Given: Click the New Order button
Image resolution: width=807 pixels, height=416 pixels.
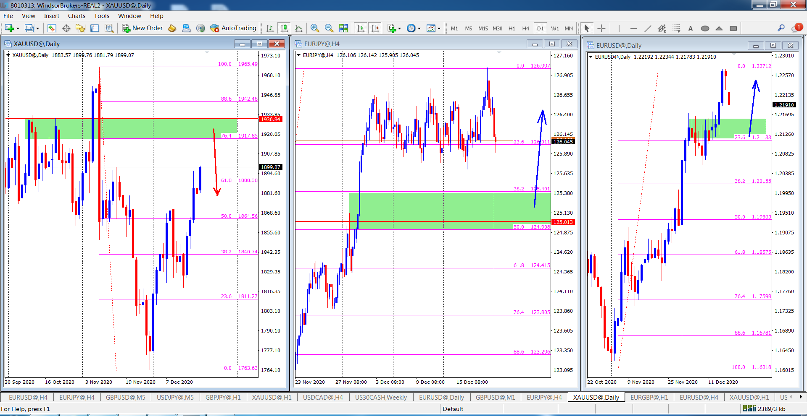Looking at the screenshot, I should tap(142, 28).
